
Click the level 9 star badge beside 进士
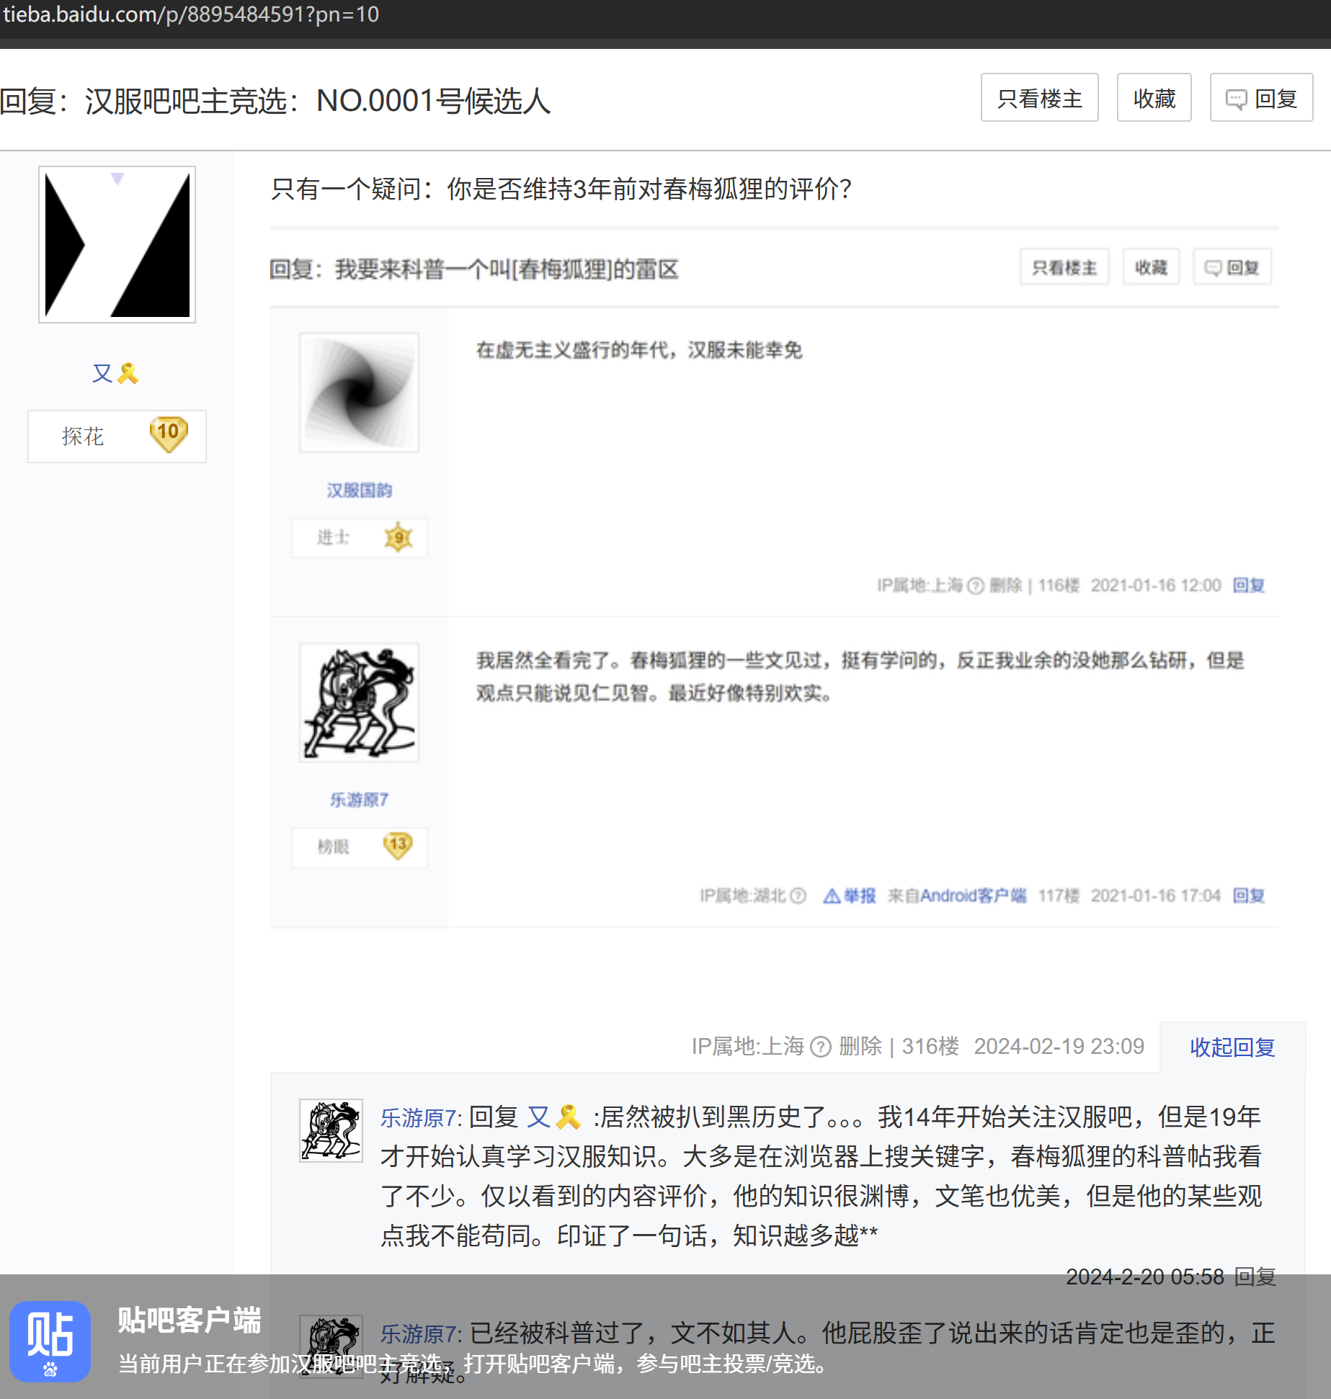[x=398, y=537]
